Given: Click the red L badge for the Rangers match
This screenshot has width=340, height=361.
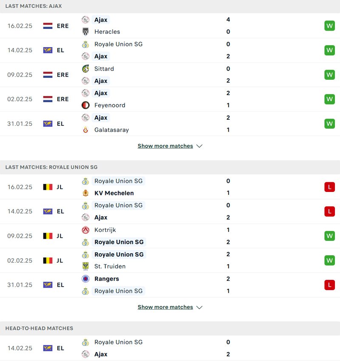Looking at the screenshot, I should coord(329,285).
